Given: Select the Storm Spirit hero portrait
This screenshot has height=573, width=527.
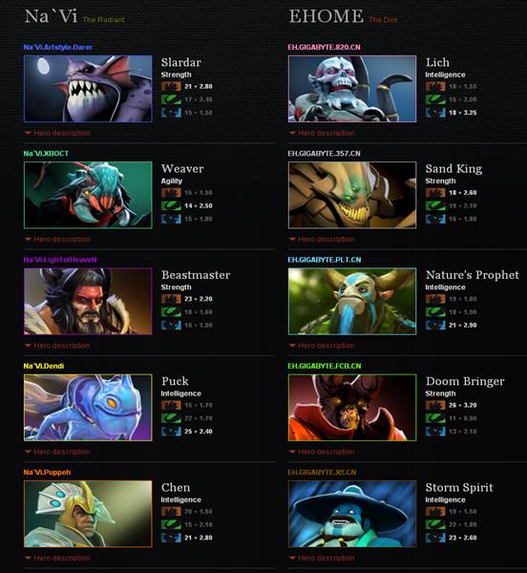Looking at the screenshot, I should [352, 514].
